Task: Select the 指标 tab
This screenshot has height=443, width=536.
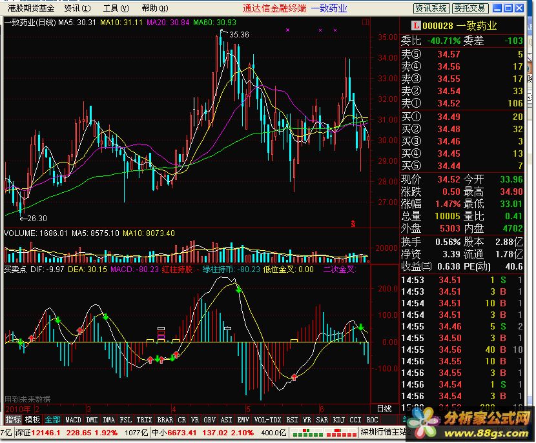Action: pos(14,420)
